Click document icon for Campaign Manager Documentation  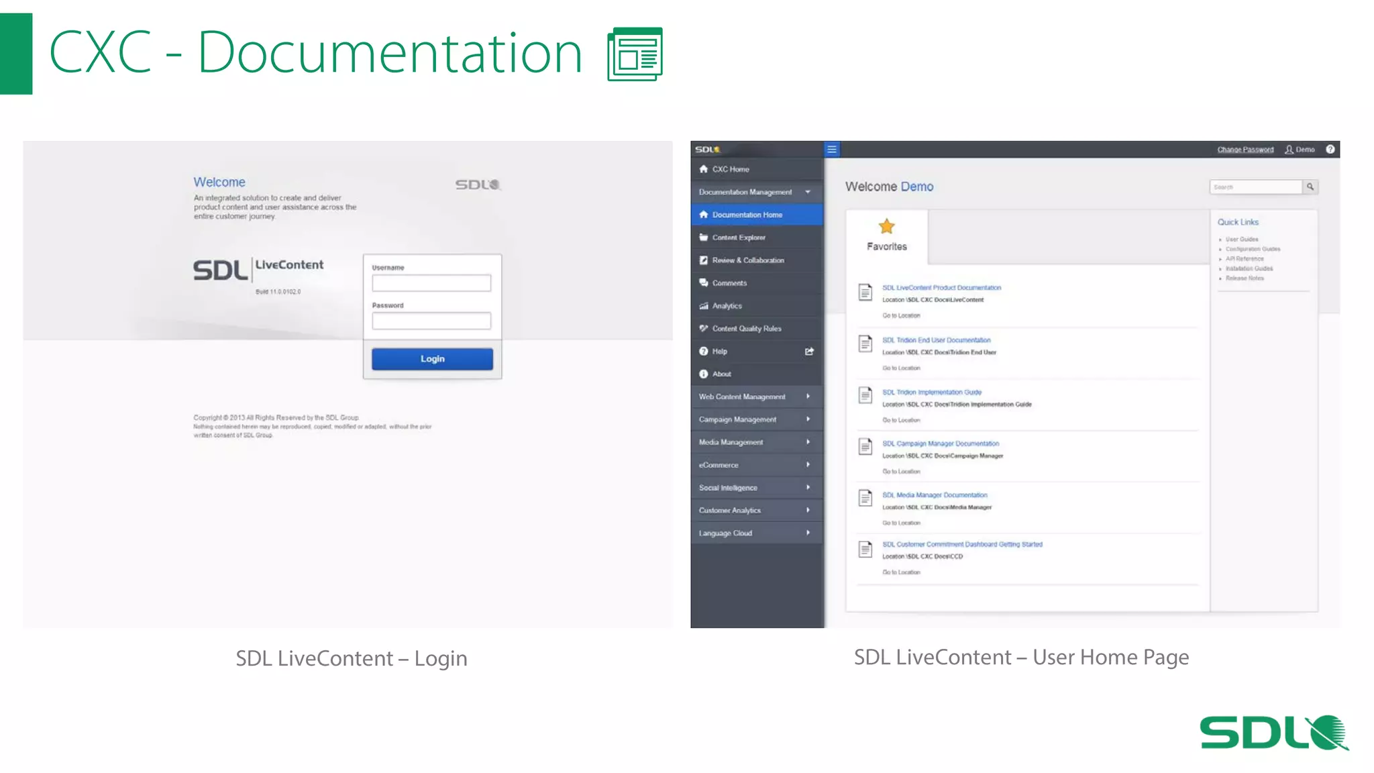click(x=865, y=447)
